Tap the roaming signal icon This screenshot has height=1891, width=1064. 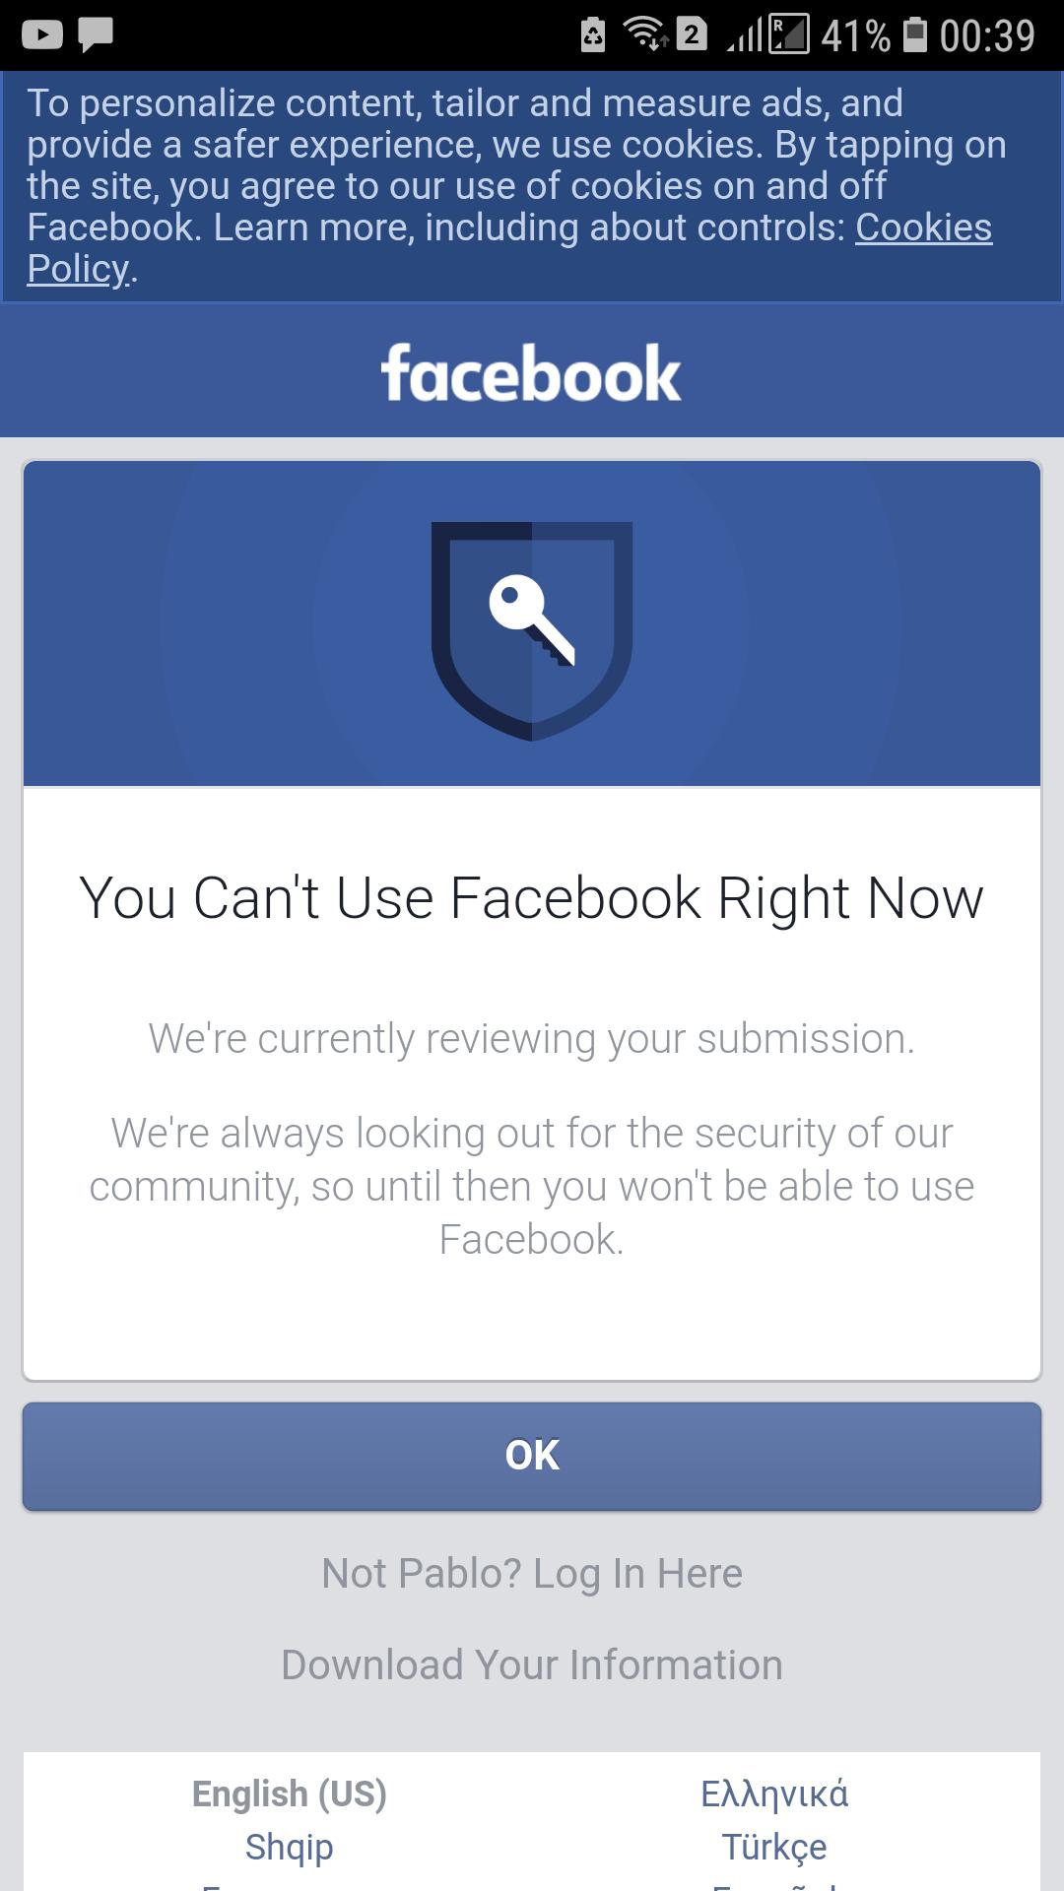788,35
